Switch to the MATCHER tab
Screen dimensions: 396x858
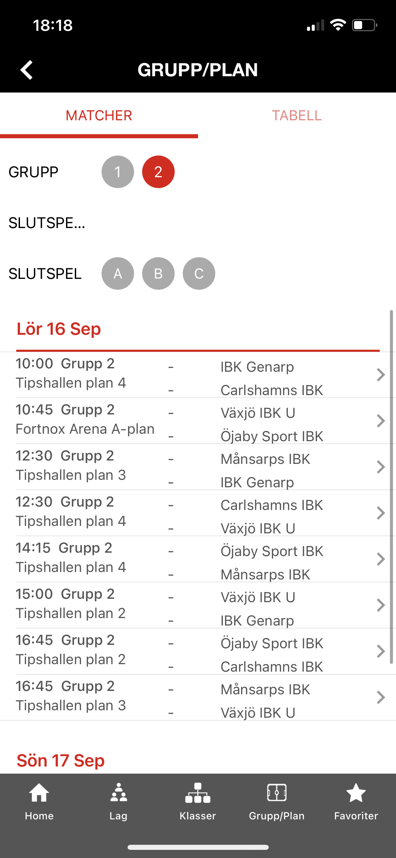pyautogui.click(x=99, y=116)
